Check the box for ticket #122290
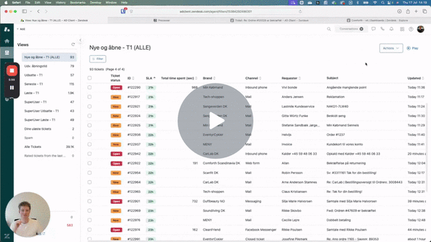Screen dimensions: 431x242 [x=90, y=87]
